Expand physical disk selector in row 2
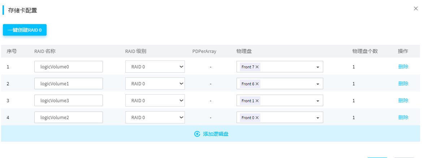The width and height of the screenshot is (424, 158). [x=317, y=84]
